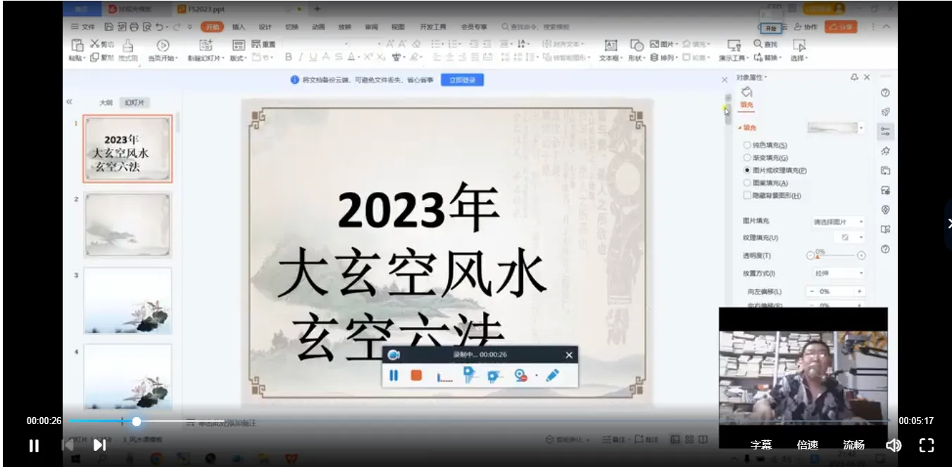Mute the video player volume

click(x=894, y=445)
